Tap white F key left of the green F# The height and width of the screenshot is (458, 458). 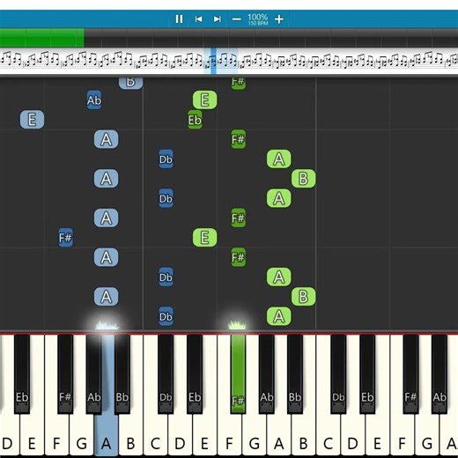pyautogui.click(x=229, y=434)
